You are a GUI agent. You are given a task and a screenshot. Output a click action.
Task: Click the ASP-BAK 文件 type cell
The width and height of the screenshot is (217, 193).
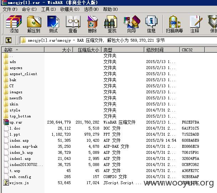[116, 146]
